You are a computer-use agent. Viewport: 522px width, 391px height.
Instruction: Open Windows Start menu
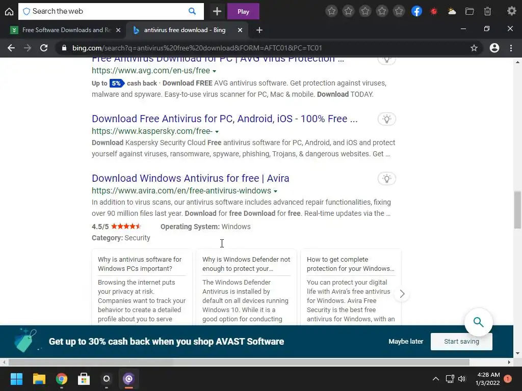[x=16, y=379]
